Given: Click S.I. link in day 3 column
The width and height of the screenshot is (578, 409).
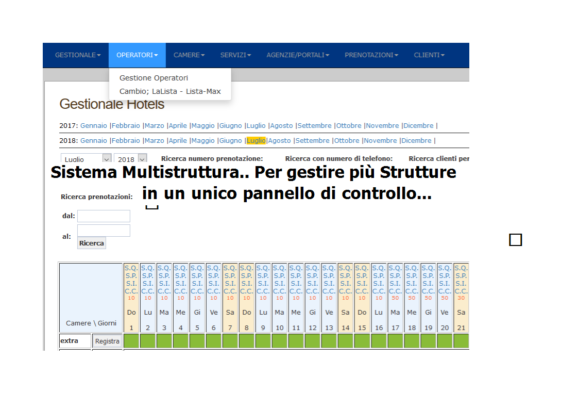Looking at the screenshot, I should tap(164, 284).
